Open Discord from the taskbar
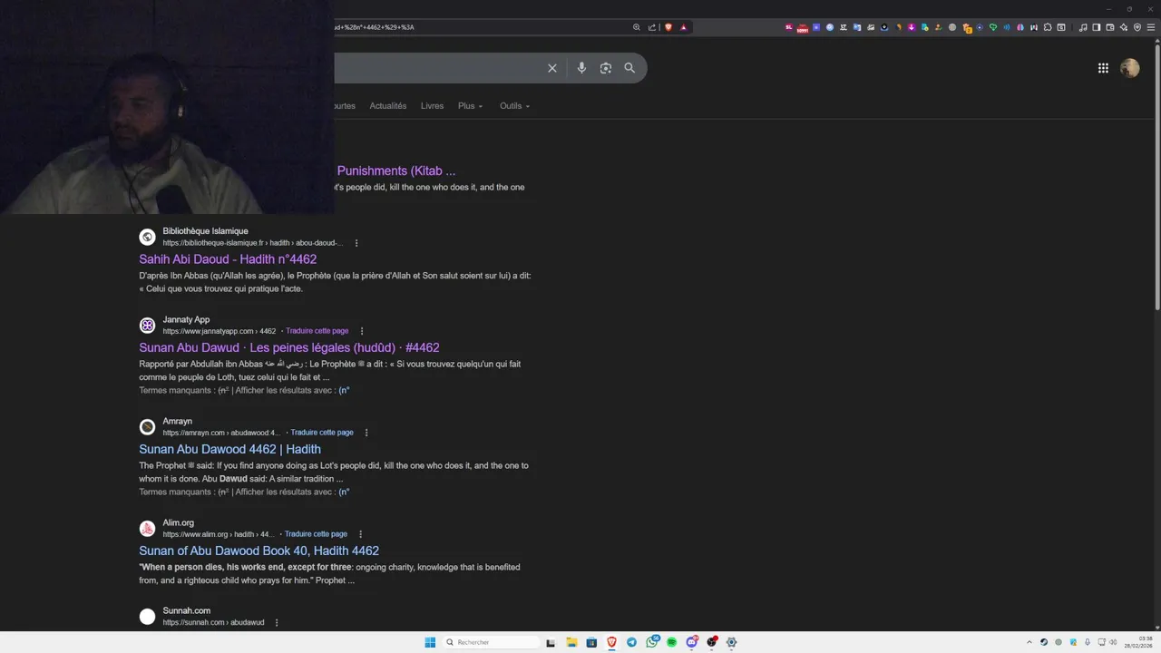The height and width of the screenshot is (653, 1161). pyautogui.click(x=692, y=642)
